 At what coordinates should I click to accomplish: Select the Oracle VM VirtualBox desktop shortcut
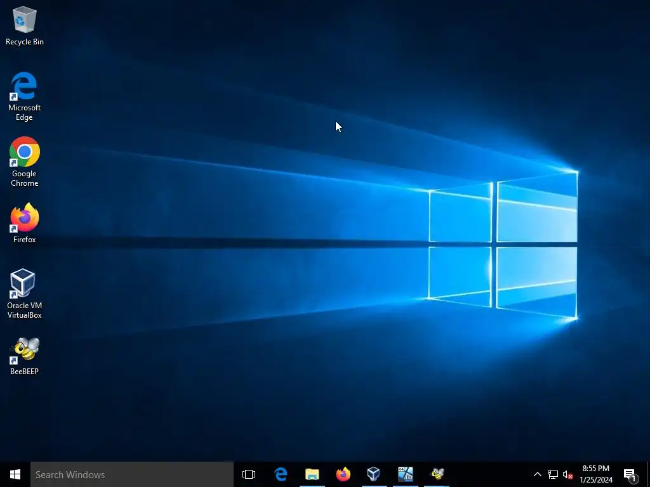click(25, 293)
